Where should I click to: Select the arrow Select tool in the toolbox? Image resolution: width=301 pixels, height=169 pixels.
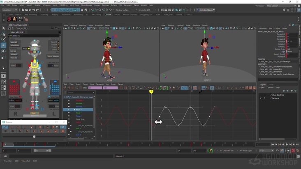pyautogui.click(x=3, y=28)
